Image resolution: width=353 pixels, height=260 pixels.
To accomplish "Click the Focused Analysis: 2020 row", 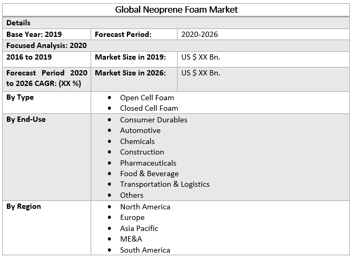I will point(46,45).
